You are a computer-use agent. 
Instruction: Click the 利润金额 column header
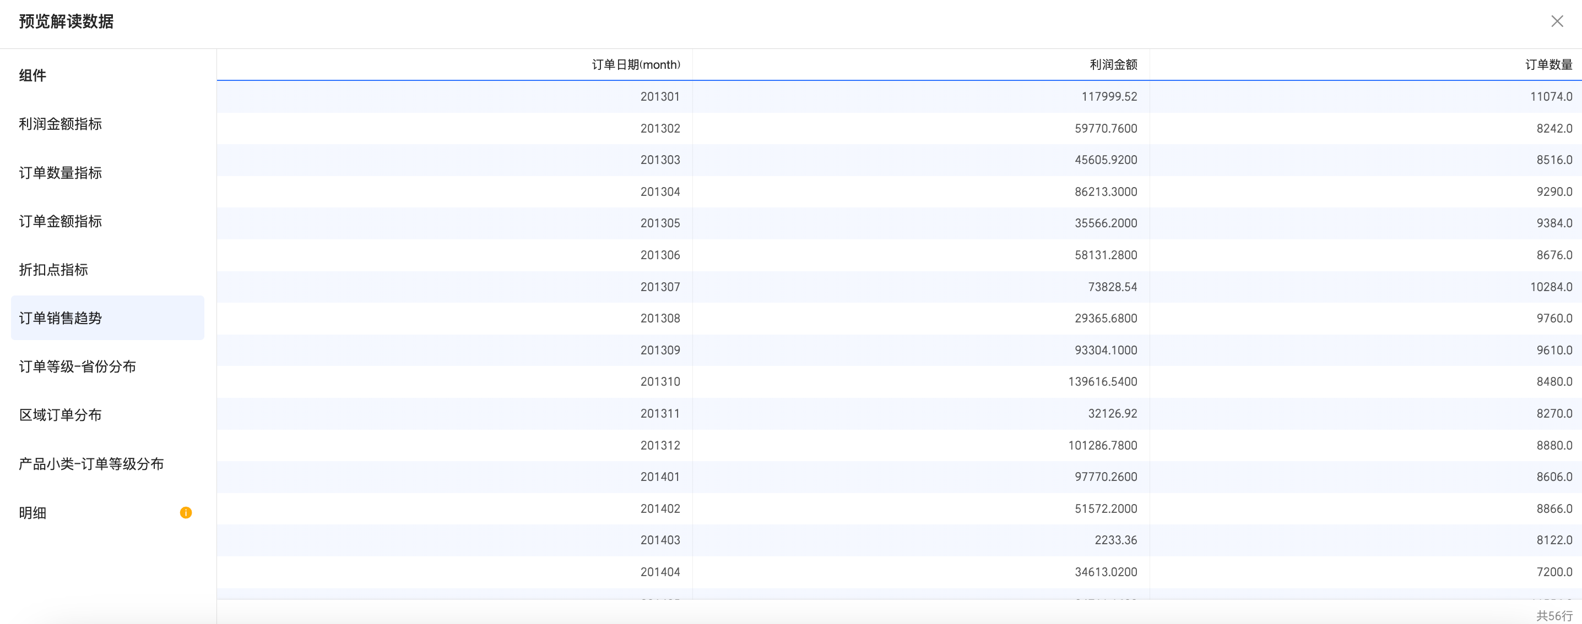click(x=1113, y=65)
